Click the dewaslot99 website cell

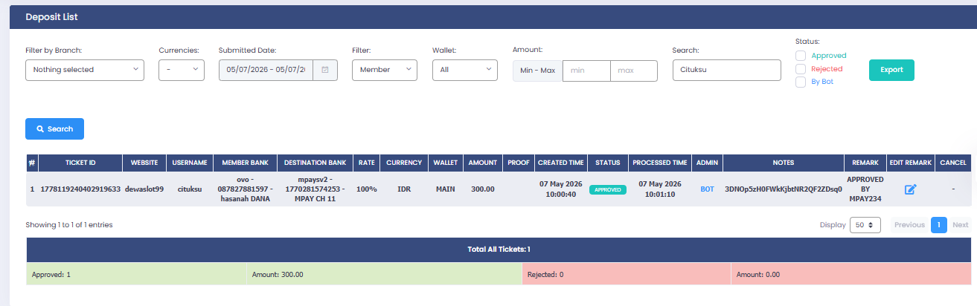[144, 189]
